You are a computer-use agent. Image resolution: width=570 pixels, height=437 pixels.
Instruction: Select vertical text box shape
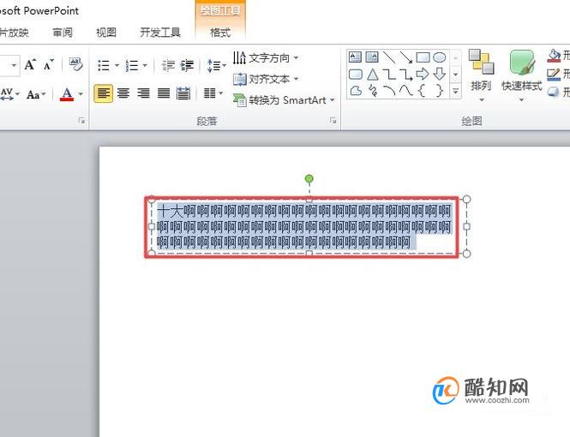(371, 57)
